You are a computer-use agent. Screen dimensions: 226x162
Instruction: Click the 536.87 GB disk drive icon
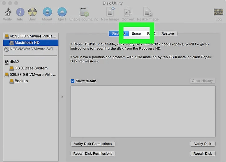pyautogui.click(x=7, y=75)
